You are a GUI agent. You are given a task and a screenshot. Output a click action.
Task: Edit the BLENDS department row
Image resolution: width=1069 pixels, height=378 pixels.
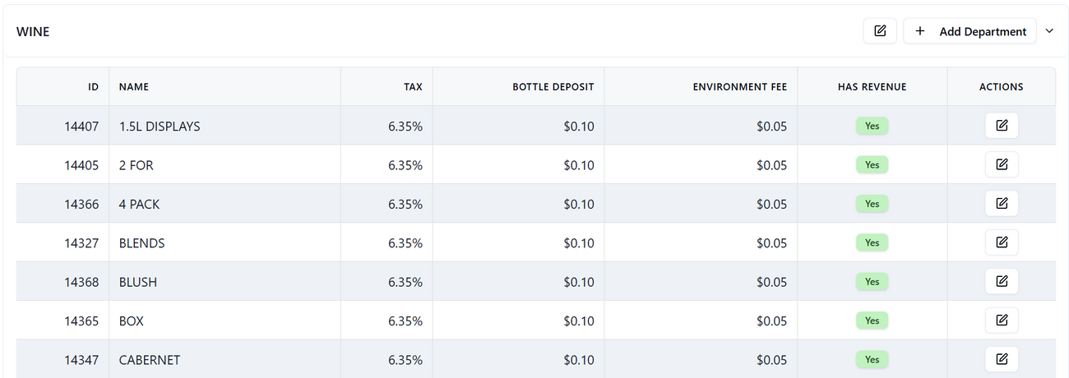pos(1001,242)
